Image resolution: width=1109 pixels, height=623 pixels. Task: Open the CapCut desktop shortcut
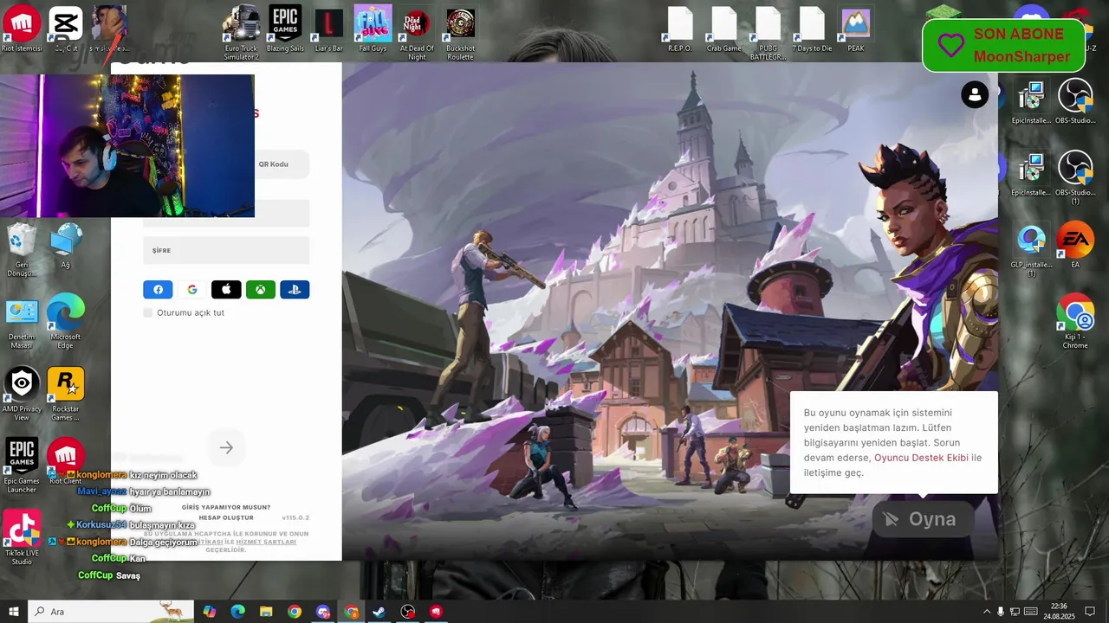pyautogui.click(x=66, y=29)
